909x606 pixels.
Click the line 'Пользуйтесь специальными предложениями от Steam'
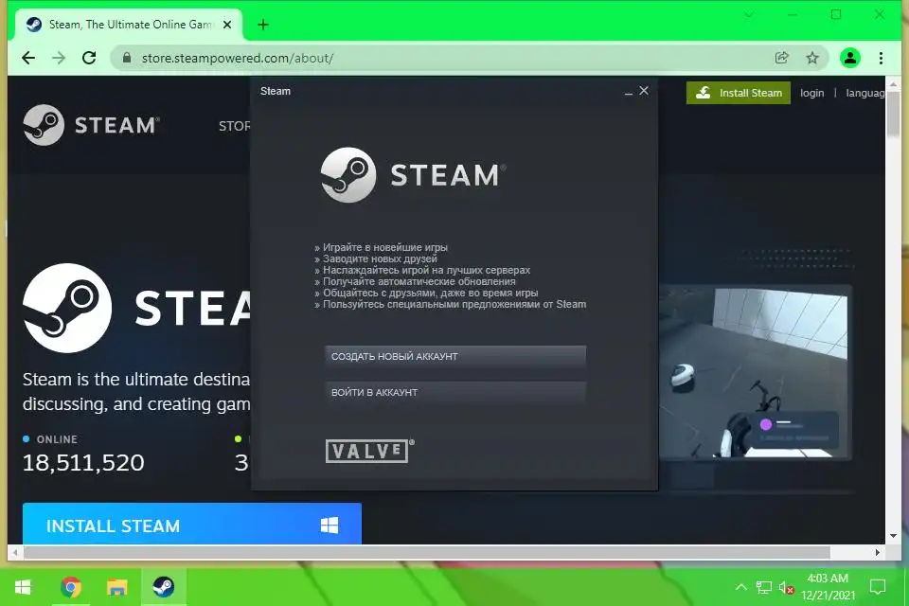point(454,304)
